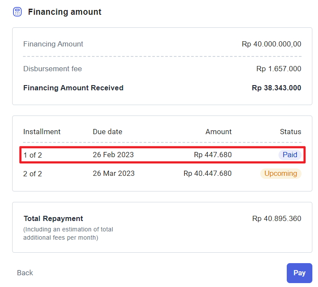Click the blue Pay button

(x=299, y=273)
